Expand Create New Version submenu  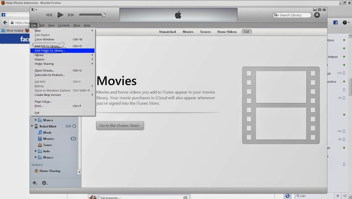pos(62,95)
